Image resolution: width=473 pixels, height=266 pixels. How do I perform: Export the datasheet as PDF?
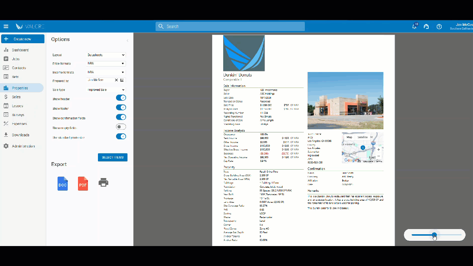tap(83, 184)
